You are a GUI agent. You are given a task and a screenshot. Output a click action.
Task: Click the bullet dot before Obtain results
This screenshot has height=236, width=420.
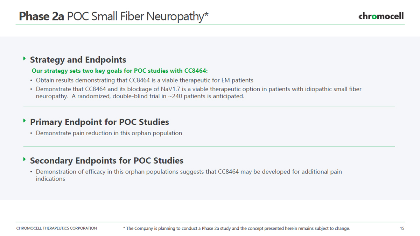point(31,80)
